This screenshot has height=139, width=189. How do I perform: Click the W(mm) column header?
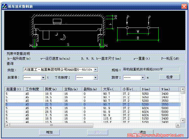(x=170, y=89)
